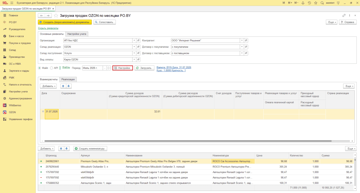Open Банк и касса section

click(x=16, y=36)
